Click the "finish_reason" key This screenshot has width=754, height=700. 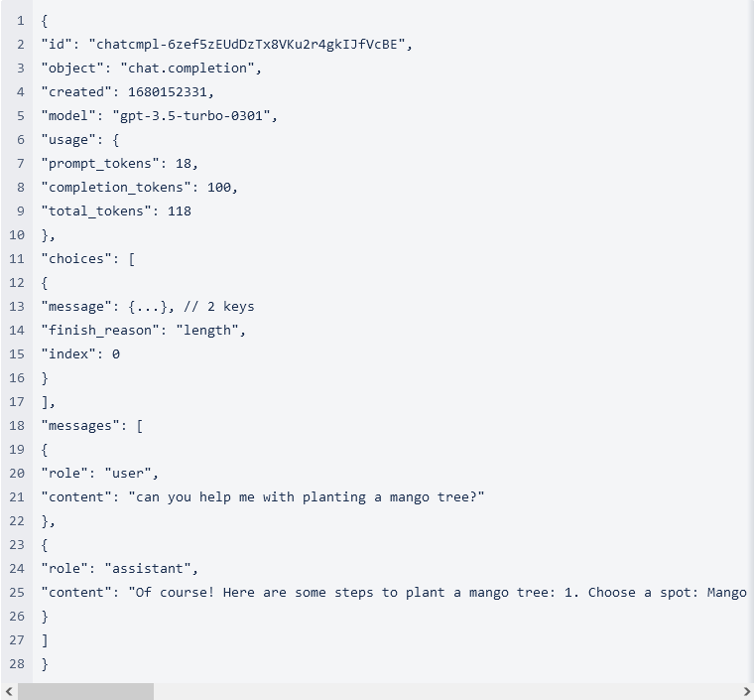[x=100, y=331]
